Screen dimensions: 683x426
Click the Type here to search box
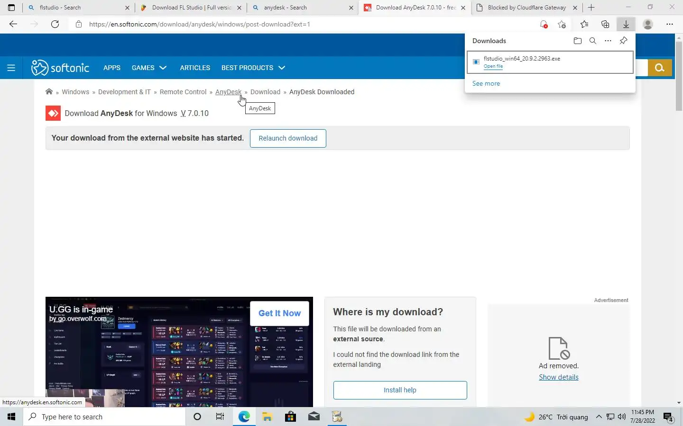[104, 417]
